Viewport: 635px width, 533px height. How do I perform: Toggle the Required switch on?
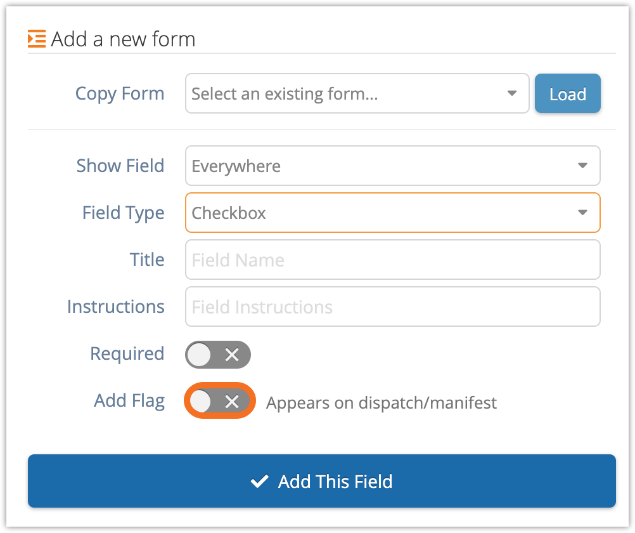[218, 355]
